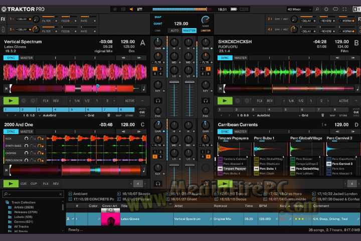Image resolution: width=361 pixels, height=241 pixels.
Task: Collapse Deck B advanced panel chevron
Action: tap(356, 101)
